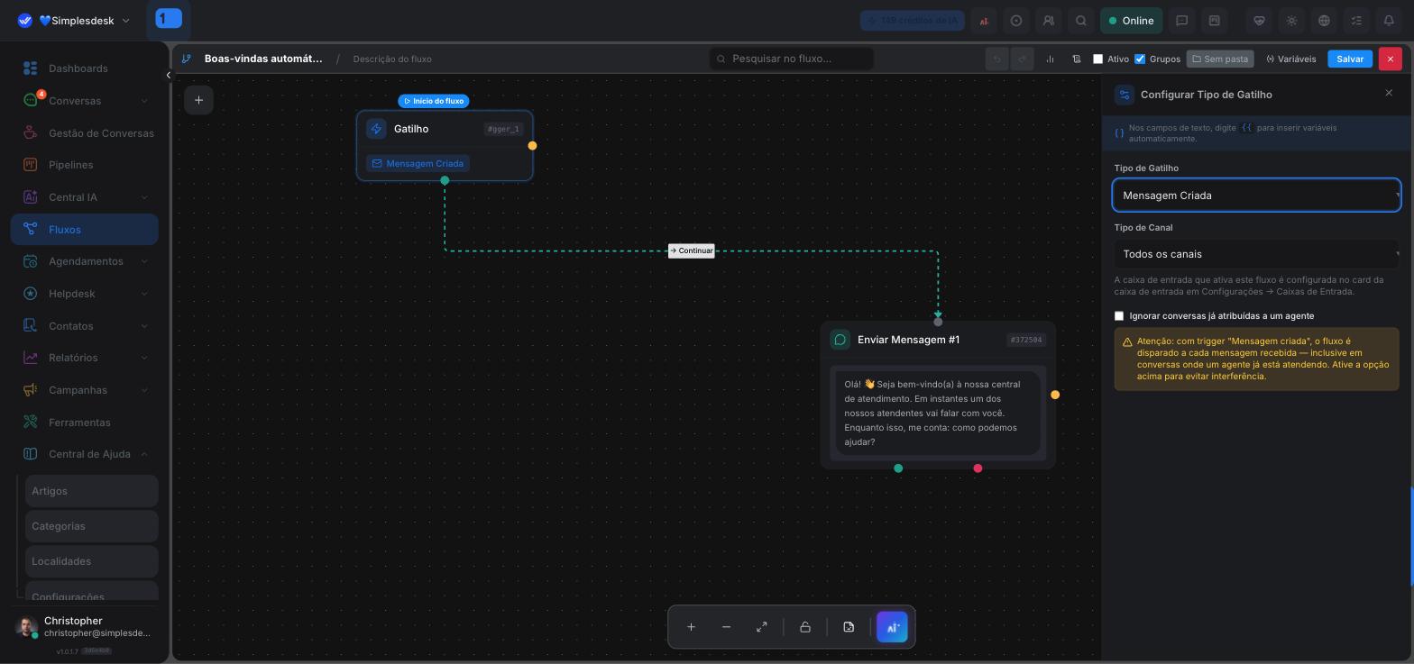
Task: Open the Simplesdesk workspace switcher
Action: pos(74,21)
